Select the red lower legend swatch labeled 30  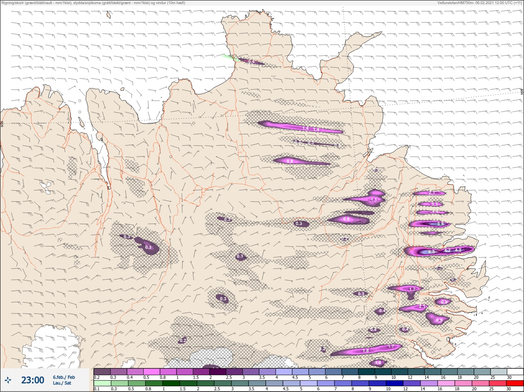coord(515,383)
